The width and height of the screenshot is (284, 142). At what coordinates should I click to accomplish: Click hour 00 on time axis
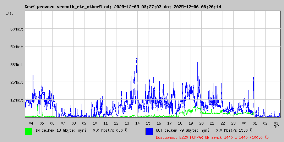pyautogui.click(x=244, y=123)
